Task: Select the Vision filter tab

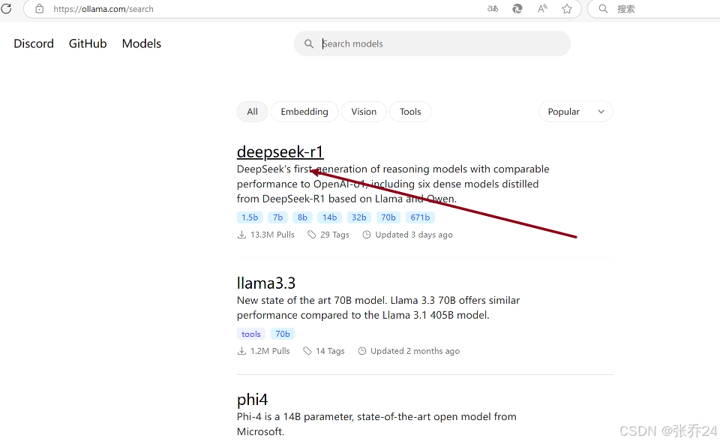Action: click(x=364, y=112)
